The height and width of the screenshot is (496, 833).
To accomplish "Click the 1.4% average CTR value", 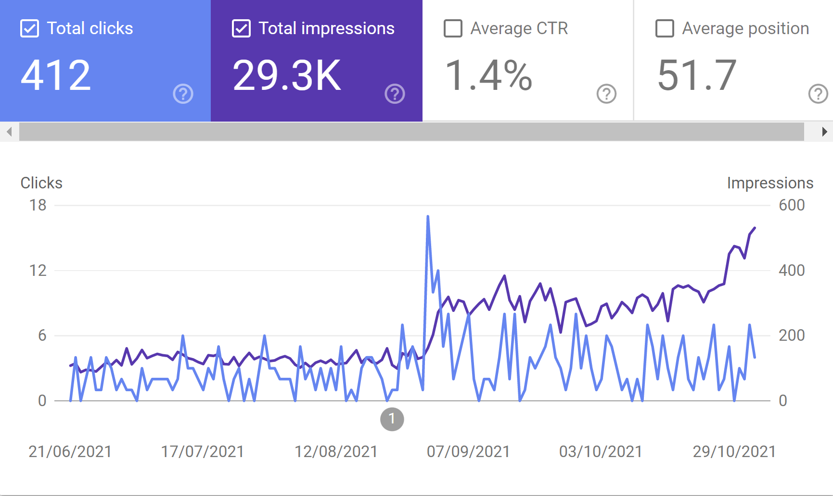I will [489, 75].
